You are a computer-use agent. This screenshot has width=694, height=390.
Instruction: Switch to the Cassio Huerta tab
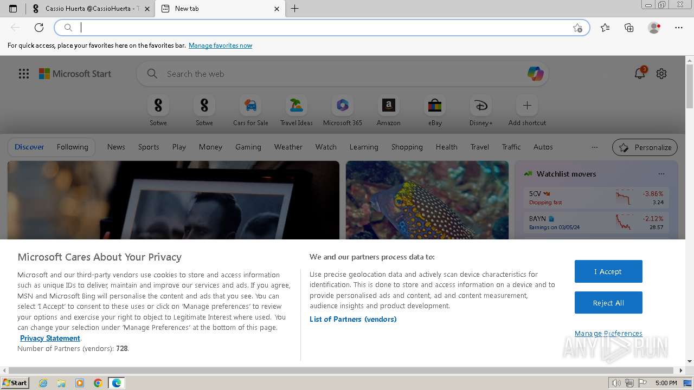coord(91,9)
